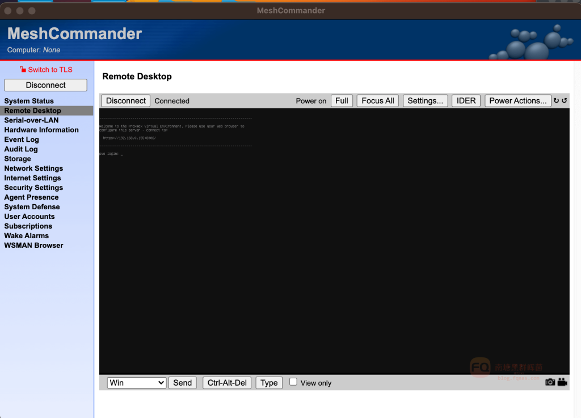The image size is (581, 418).
Task: Click the rotate clockwise icon
Action: coord(557,101)
